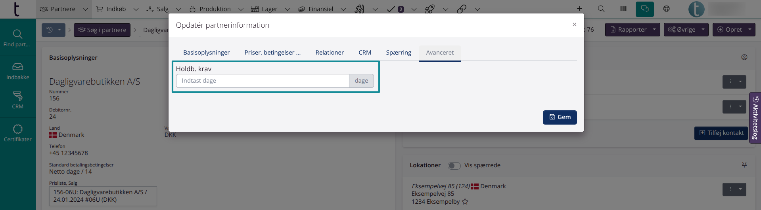Click the Prisliste, Salg selection box

tap(103, 196)
